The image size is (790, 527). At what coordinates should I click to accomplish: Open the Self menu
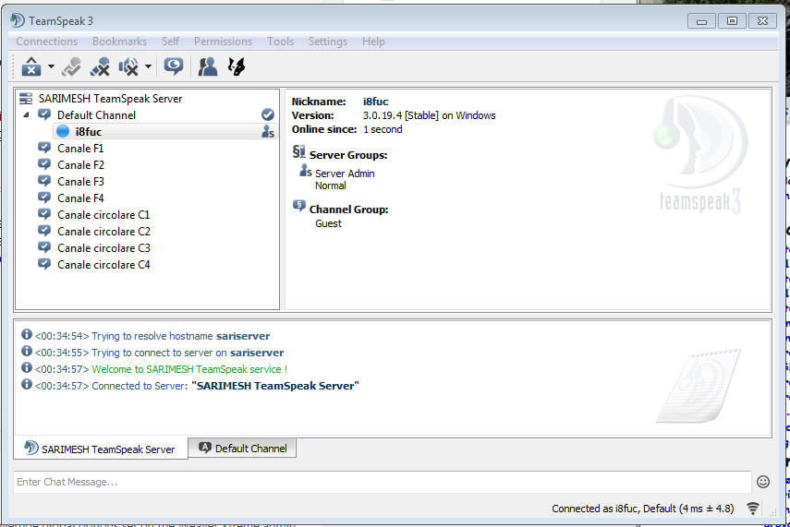tap(170, 42)
